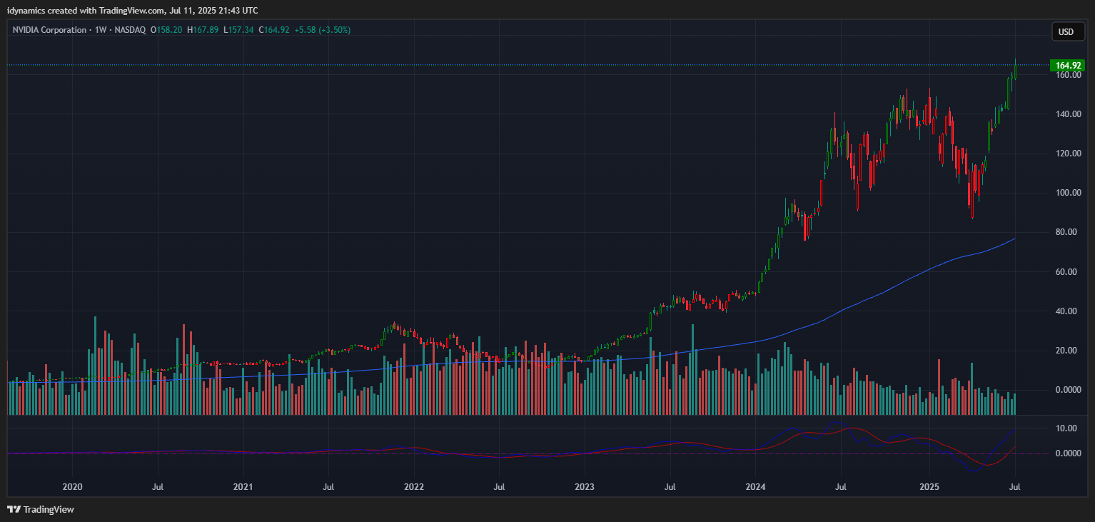This screenshot has height=522, width=1095.
Task: Click the open value O158.20 in legend
Action: (x=166, y=30)
